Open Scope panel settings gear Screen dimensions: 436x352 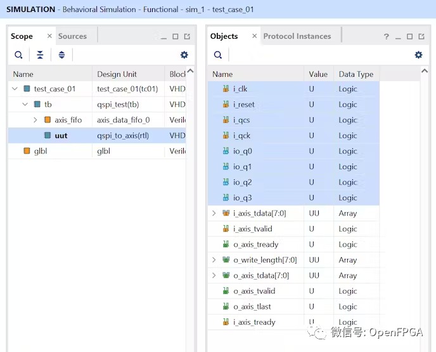tap(184, 55)
